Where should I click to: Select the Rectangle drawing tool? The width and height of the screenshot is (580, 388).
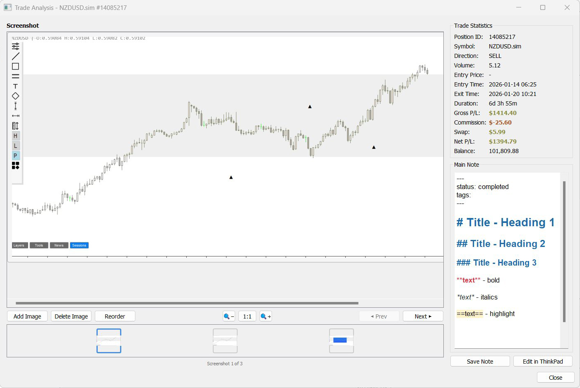[x=15, y=66]
